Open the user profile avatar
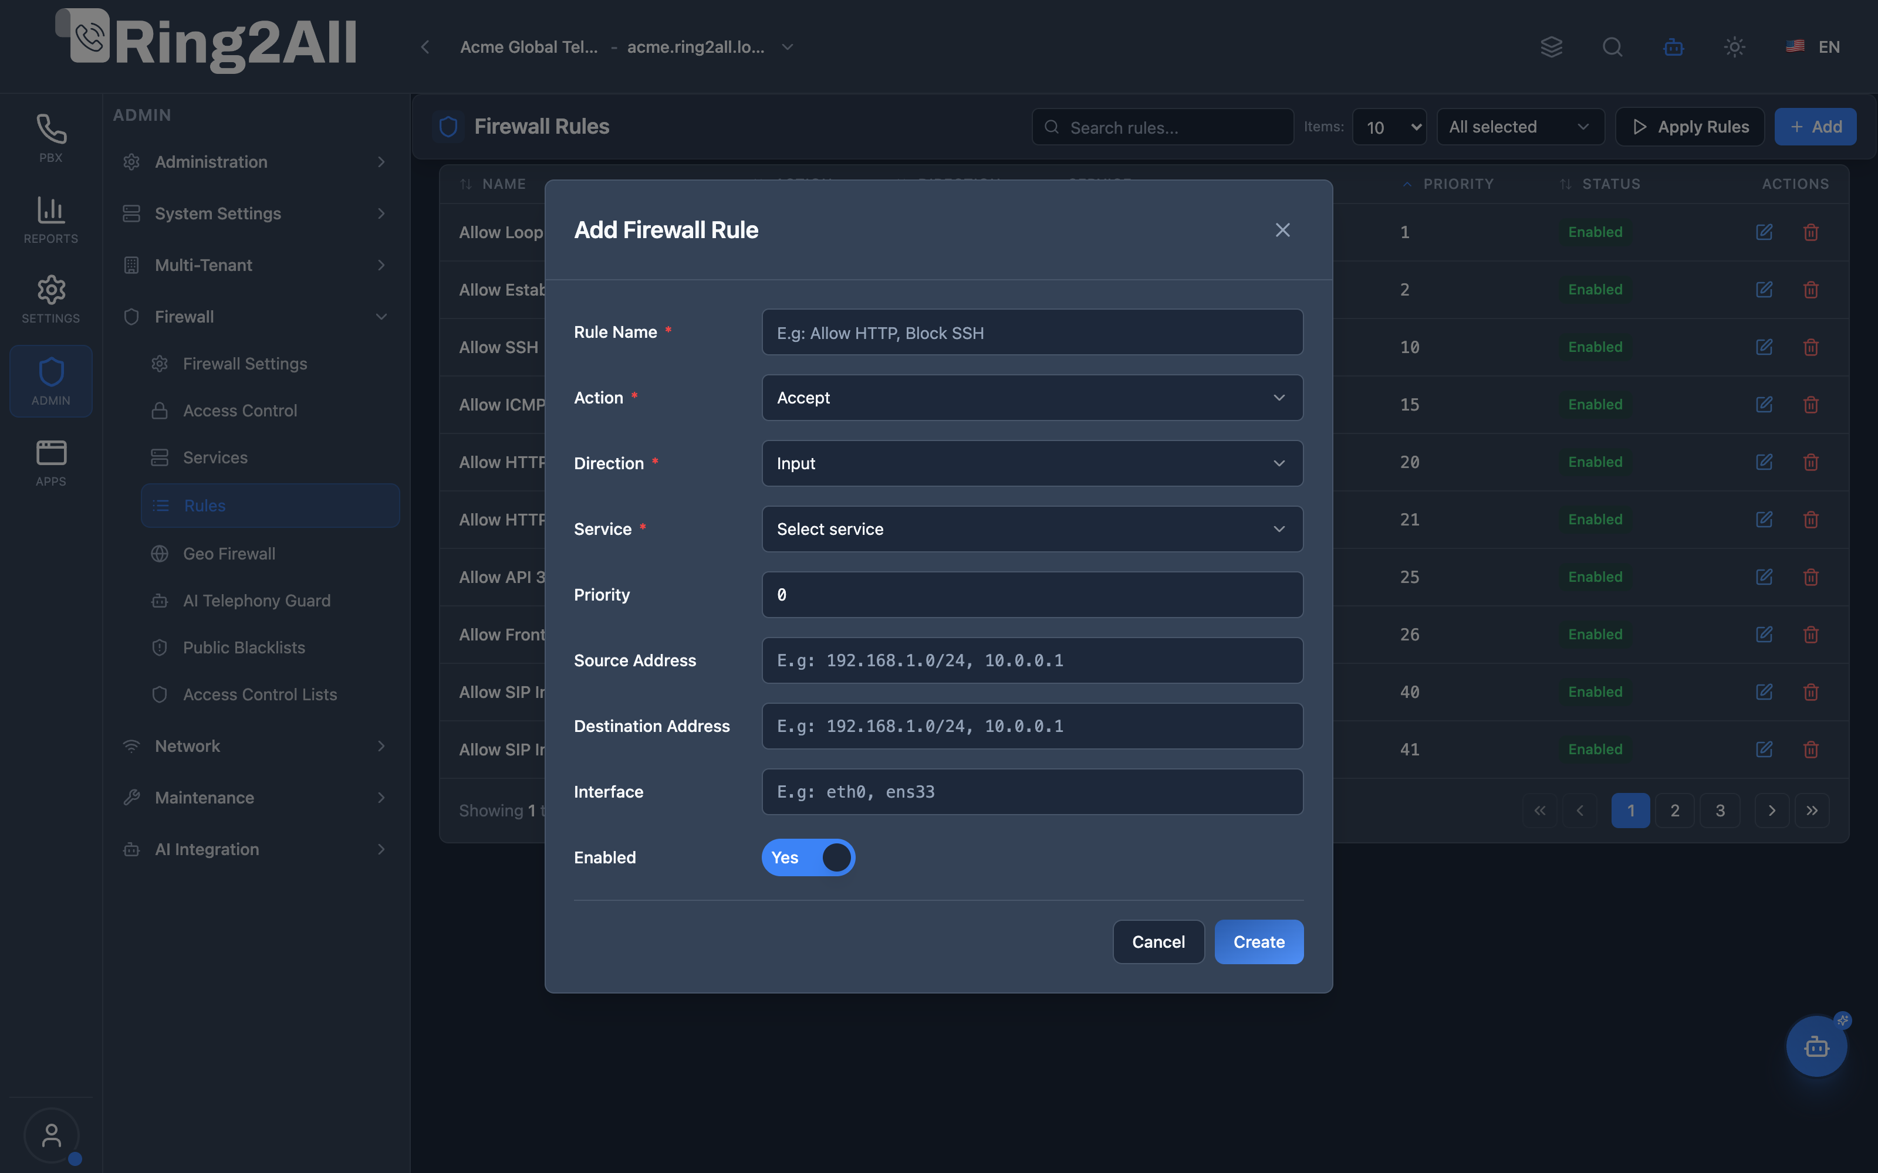The image size is (1878, 1173). tap(51, 1136)
